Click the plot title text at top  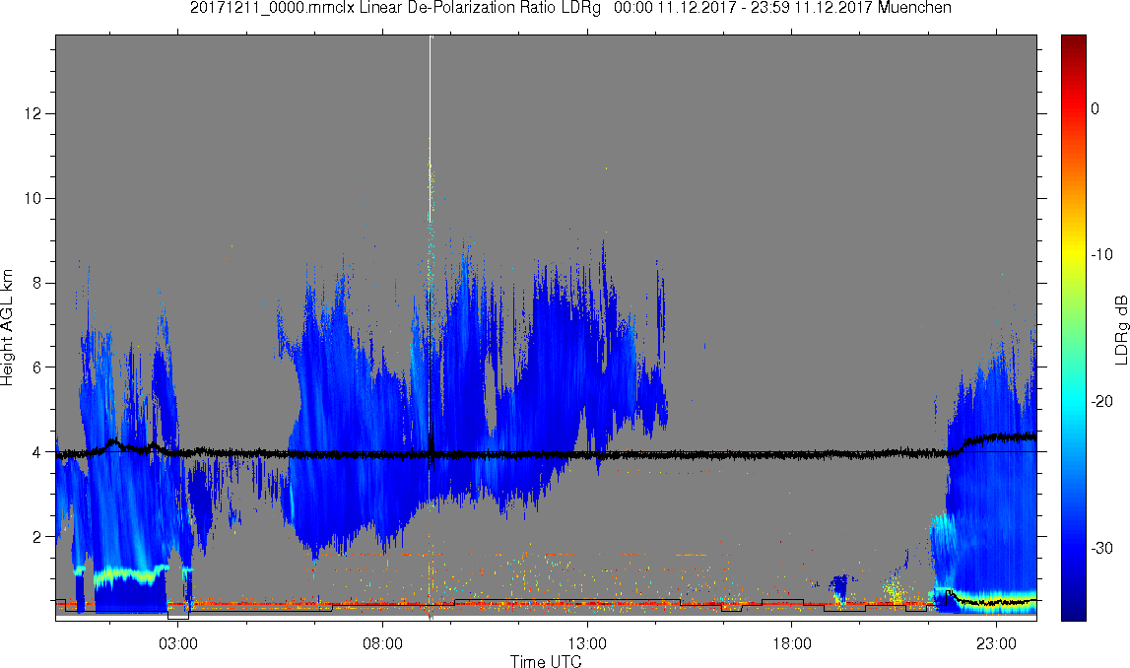coord(570,8)
